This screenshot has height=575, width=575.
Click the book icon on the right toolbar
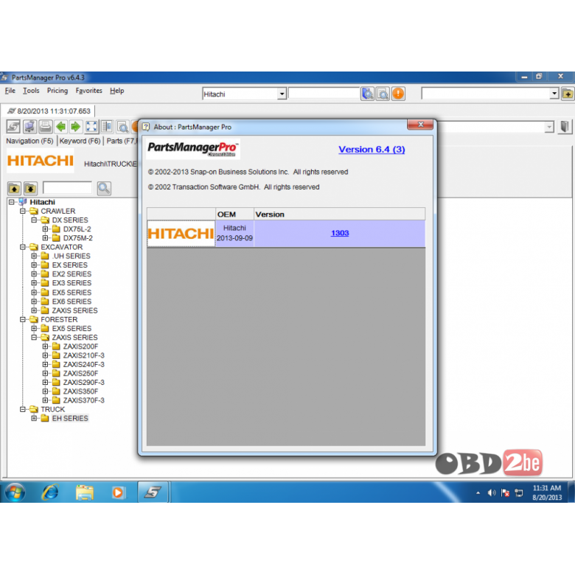[x=565, y=127]
